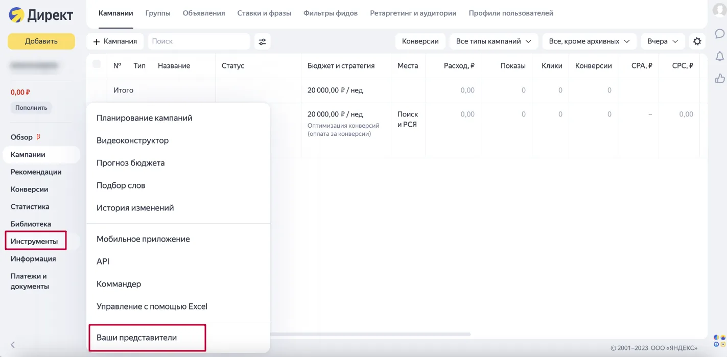Click Инструменты in the sidebar
Screen dimensions: 727x357
click(x=34, y=242)
